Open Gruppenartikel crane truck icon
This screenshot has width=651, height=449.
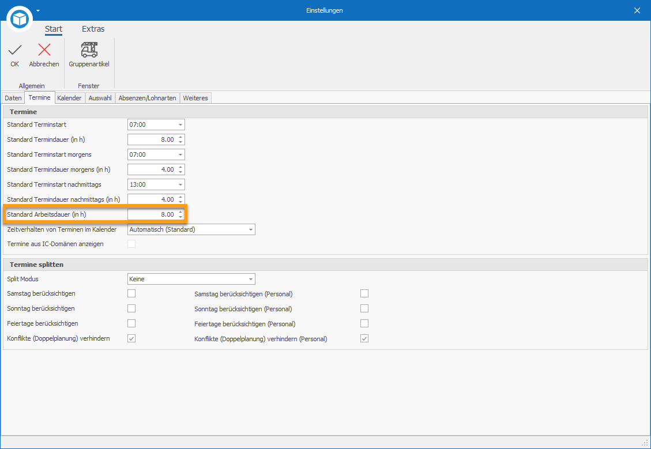point(89,50)
